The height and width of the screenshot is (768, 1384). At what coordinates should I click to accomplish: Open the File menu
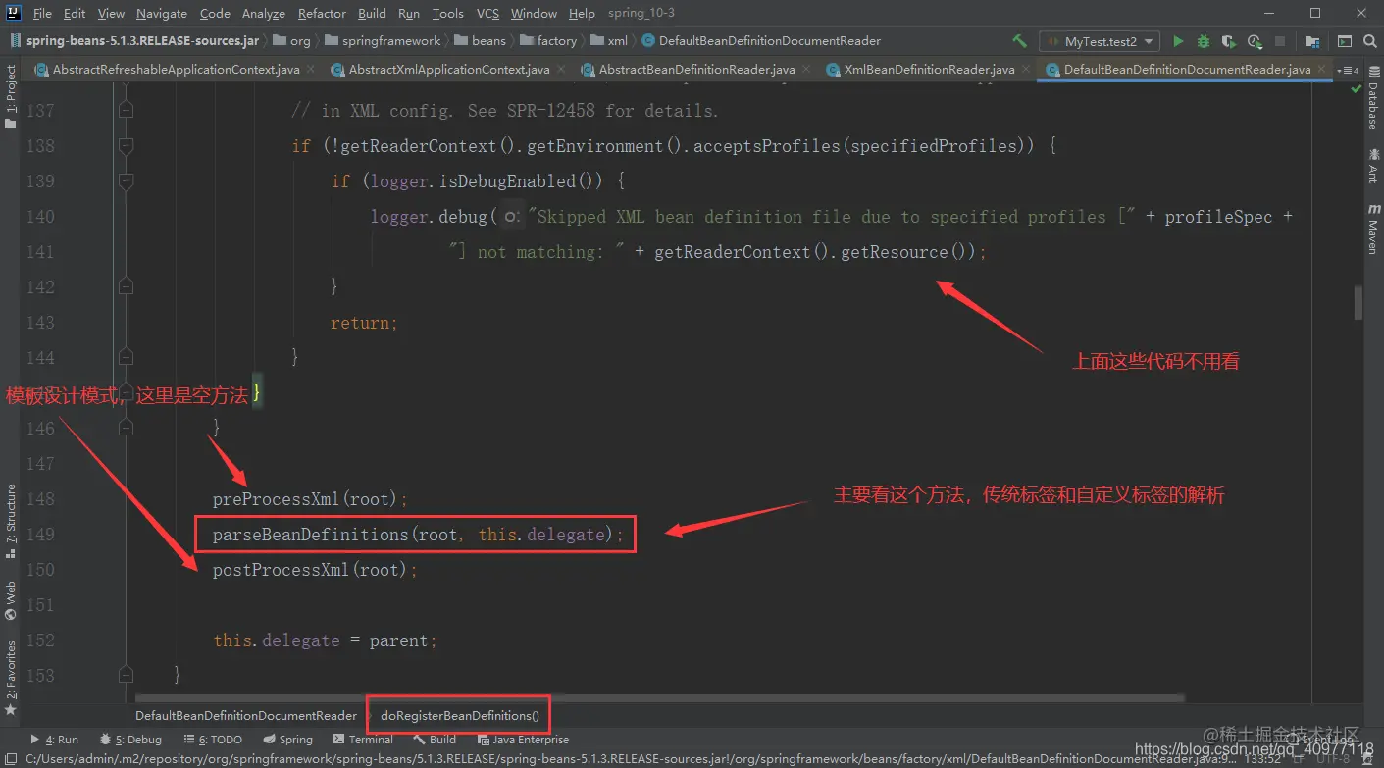click(42, 14)
